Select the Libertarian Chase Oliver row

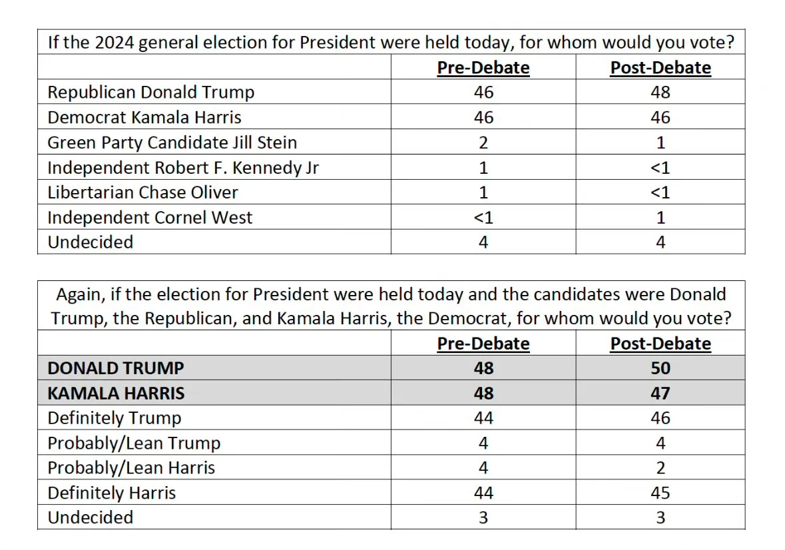point(391,192)
